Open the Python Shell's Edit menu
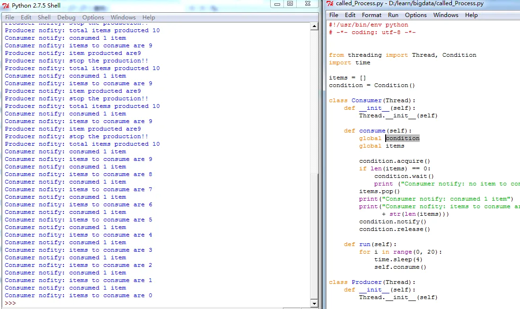Image resolution: width=520 pixels, height=309 pixels. coord(26,18)
